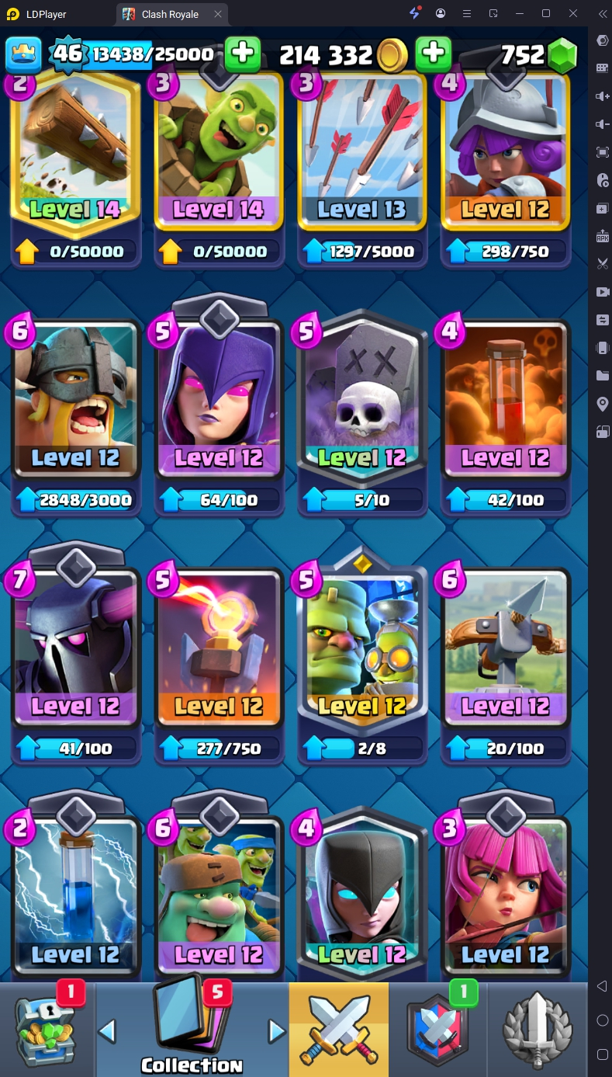Select the P.E.K.K.A card
The width and height of the screenshot is (612, 1077).
pos(75,644)
